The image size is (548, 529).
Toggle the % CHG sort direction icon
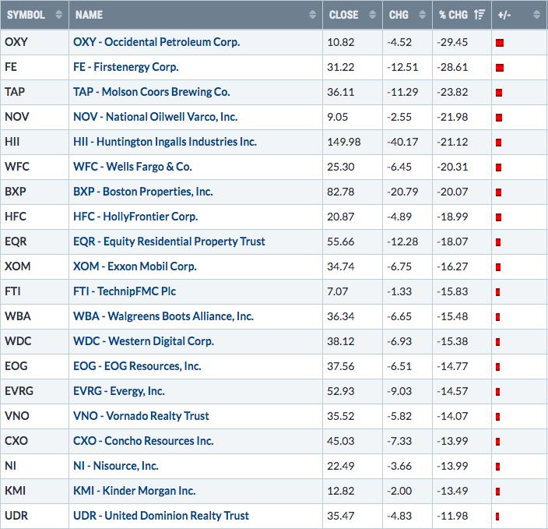(x=479, y=15)
